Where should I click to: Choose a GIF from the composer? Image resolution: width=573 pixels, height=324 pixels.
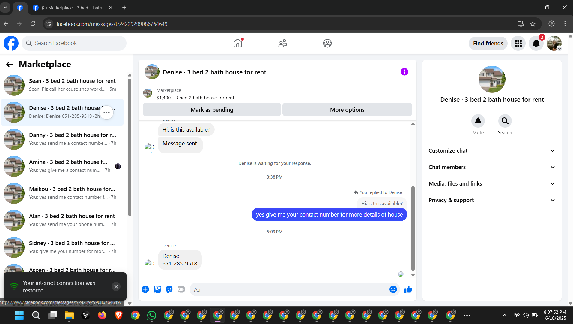181,289
